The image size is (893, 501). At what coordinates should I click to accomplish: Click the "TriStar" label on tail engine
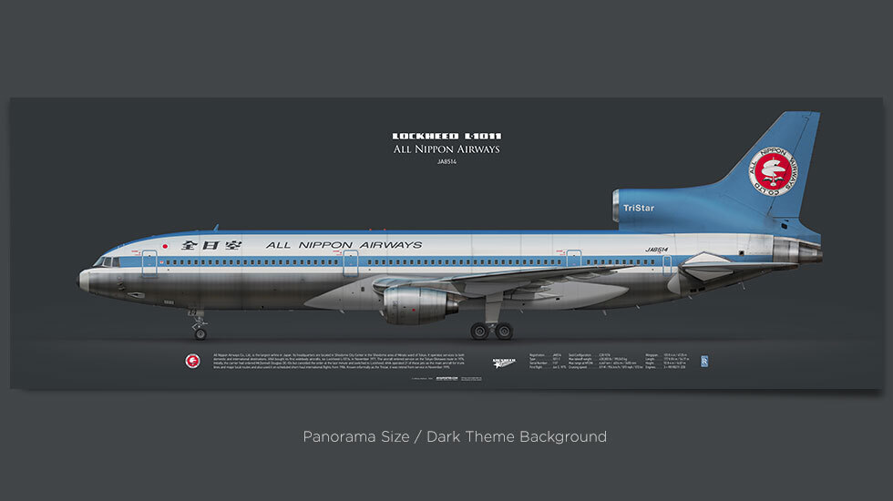click(x=639, y=209)
